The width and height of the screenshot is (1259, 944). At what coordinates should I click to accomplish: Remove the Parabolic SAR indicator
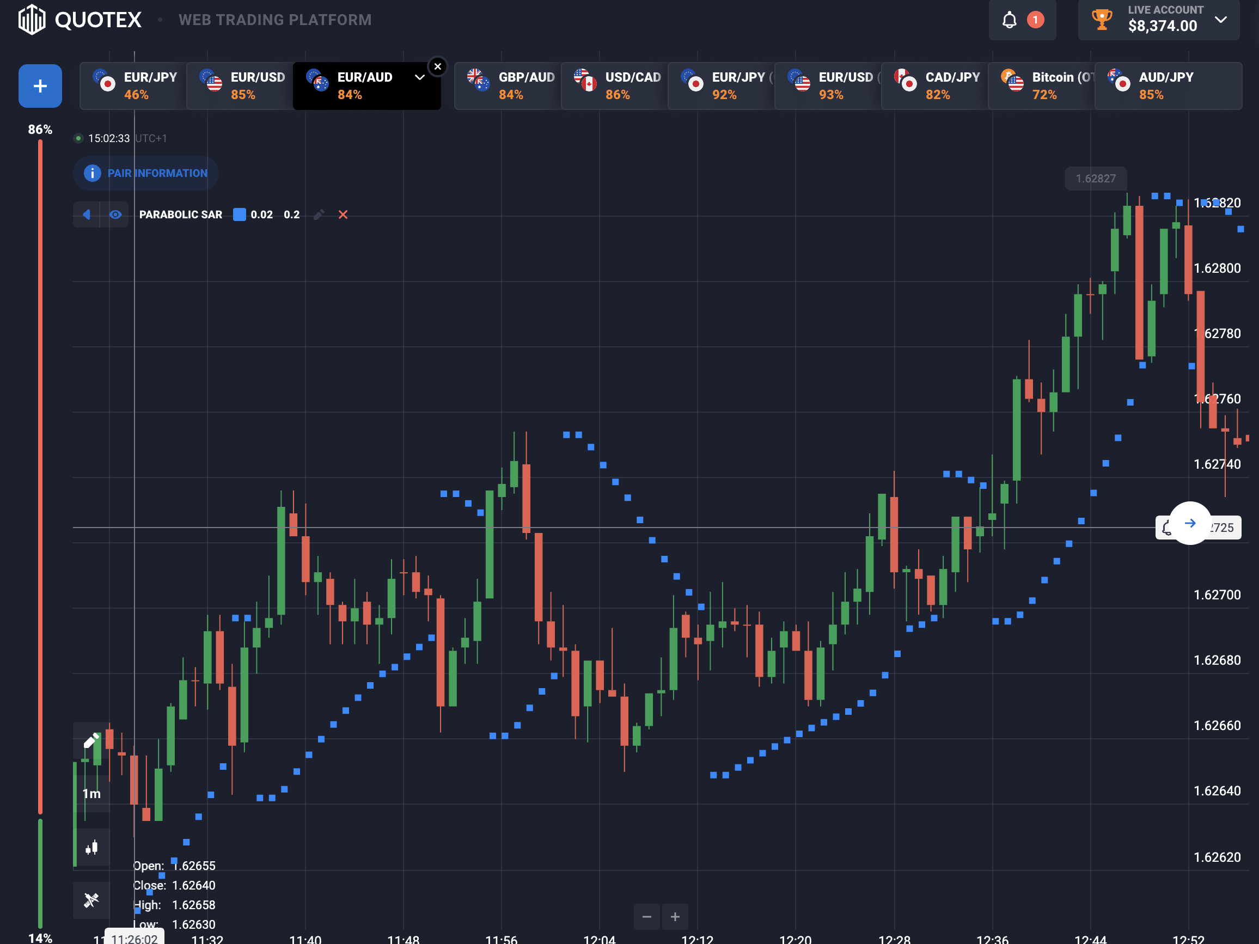coord(343,214)
